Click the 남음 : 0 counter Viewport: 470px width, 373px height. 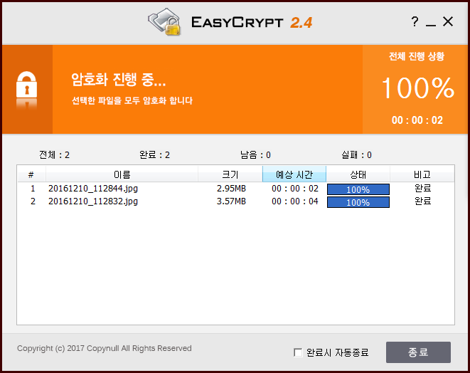255,155
